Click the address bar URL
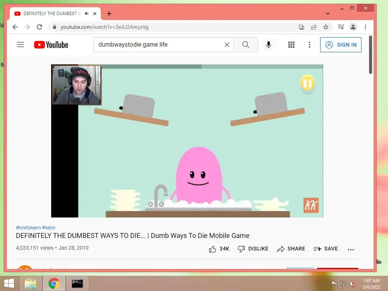The height and width of the screenshot is (291, 388). point(105,27)
